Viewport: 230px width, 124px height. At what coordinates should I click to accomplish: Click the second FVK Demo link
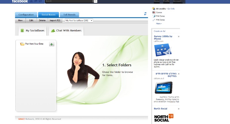(x=160, y=20)
